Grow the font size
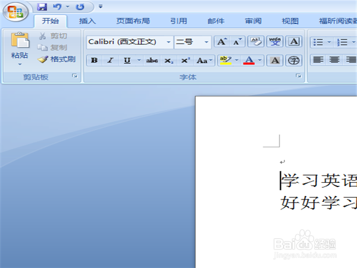This screenshot has width=357, height=268. tap(222, 42)
